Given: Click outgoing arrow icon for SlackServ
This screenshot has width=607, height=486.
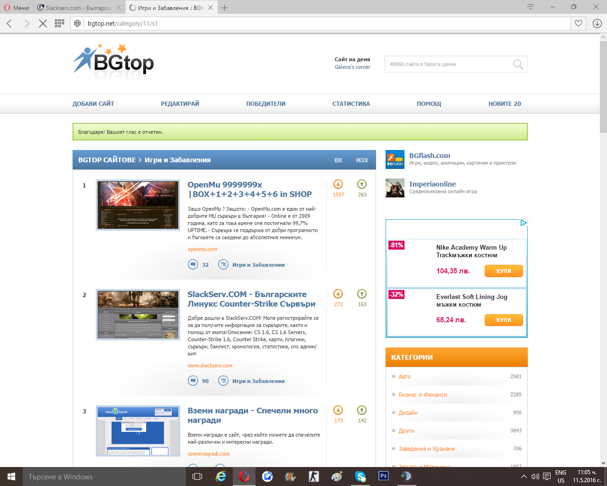Looking at the screenshot, I should coord(362,294).
